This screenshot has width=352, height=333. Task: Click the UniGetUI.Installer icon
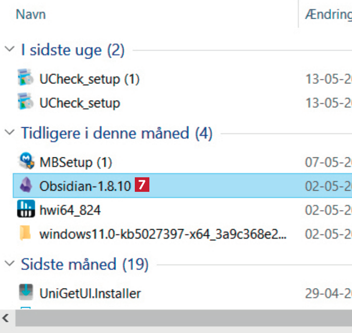tap(26, 293)
